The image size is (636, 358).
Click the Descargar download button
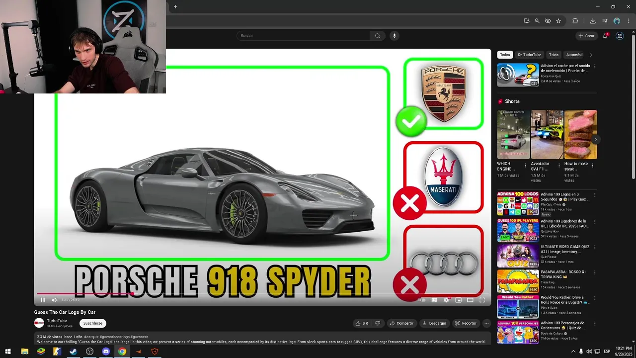point(434,323)
